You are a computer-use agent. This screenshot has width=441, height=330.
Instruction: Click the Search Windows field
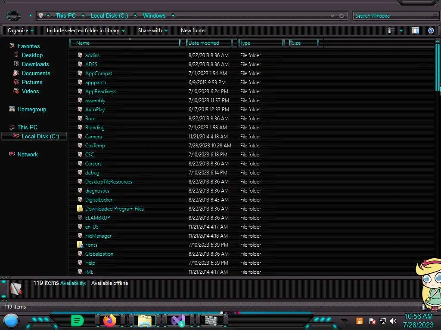(x=395, y=16)
